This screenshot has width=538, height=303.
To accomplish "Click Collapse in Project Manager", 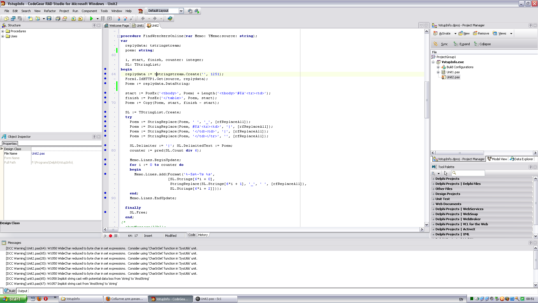I will [482, 44].
